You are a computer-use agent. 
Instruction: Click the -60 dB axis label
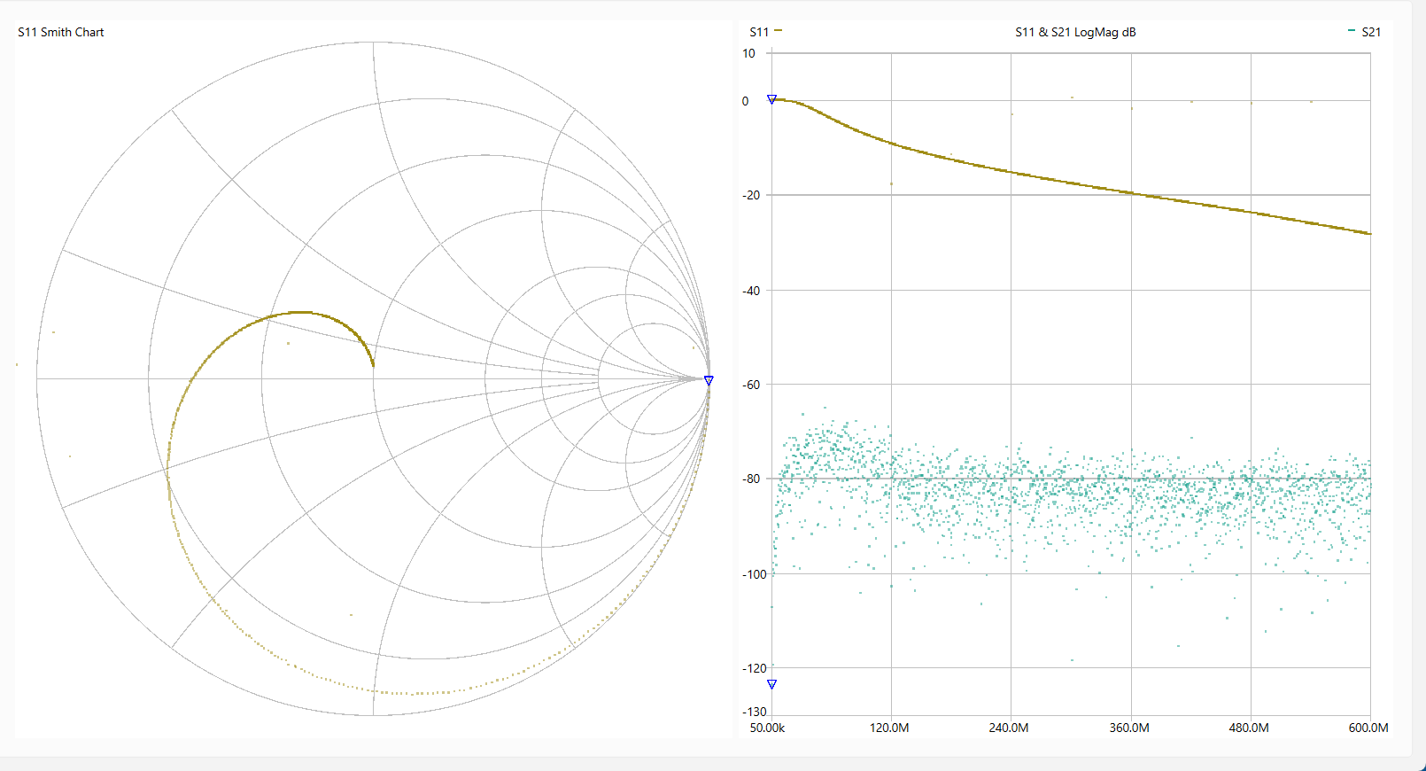[x=751, y=385]
